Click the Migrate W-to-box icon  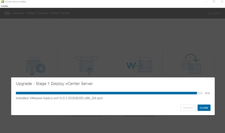pos(139,65)
